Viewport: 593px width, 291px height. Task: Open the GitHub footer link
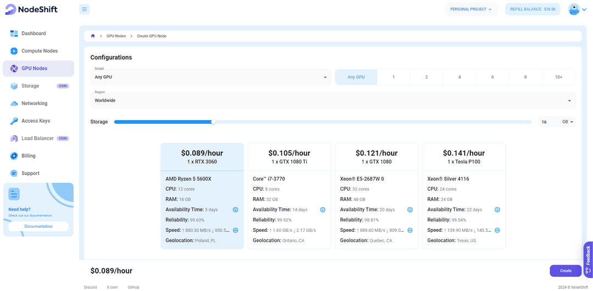point(133,287)
